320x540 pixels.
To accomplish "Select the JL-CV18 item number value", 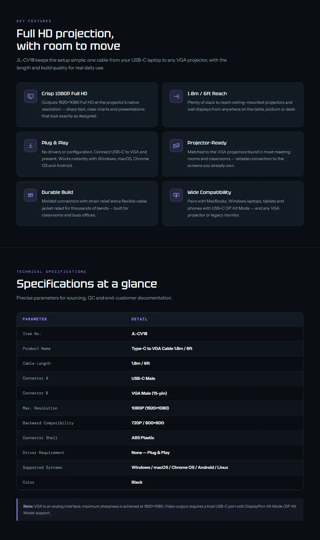I will coord(139,334).
